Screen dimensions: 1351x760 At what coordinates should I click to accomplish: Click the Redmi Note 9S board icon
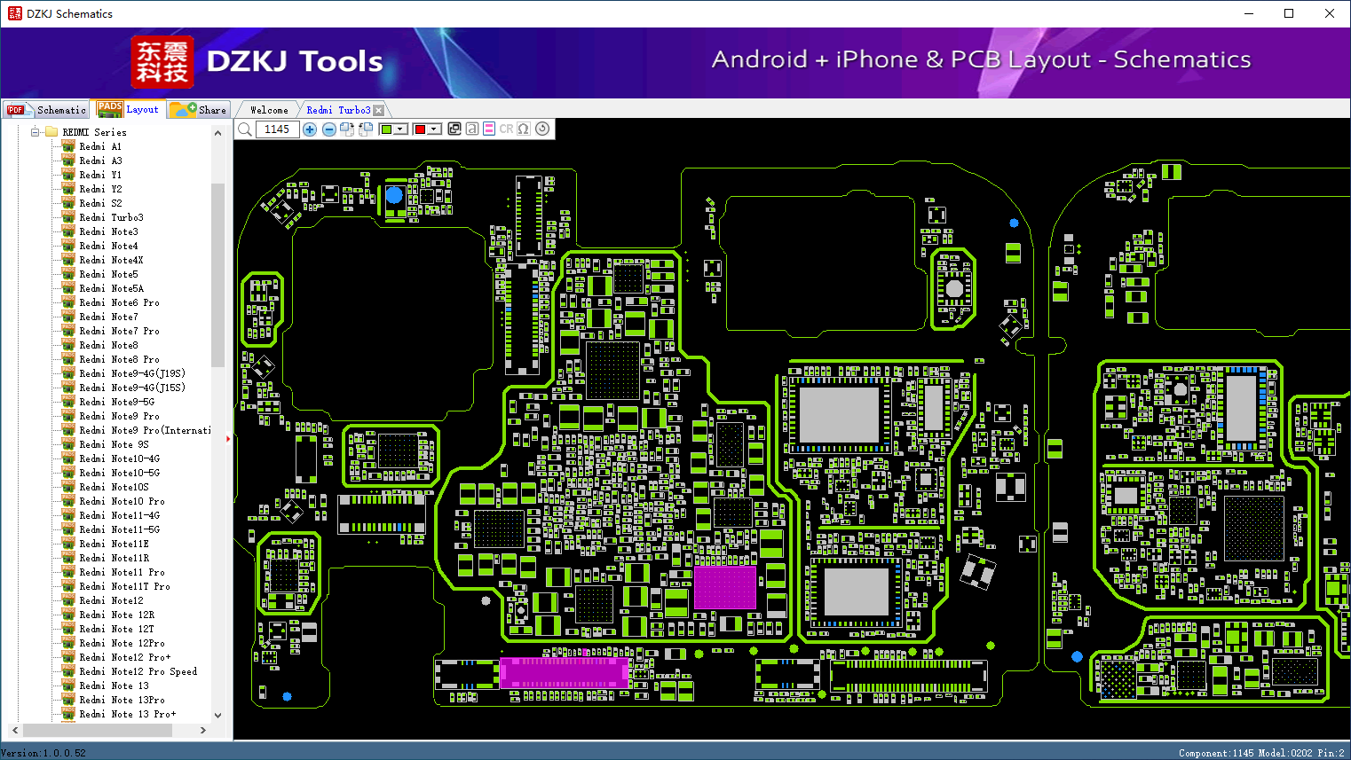tap(67, 444)
